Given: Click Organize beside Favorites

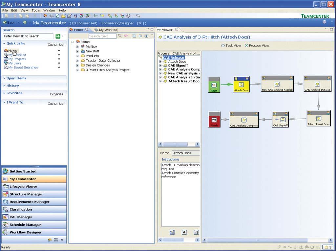Looking at the screenshot, I should click(56, 94).
